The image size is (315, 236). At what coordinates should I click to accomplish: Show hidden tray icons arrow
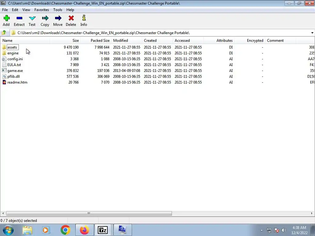[x=261, y=230]
